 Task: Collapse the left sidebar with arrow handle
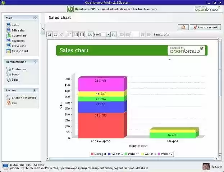click(x=43, y=29)
